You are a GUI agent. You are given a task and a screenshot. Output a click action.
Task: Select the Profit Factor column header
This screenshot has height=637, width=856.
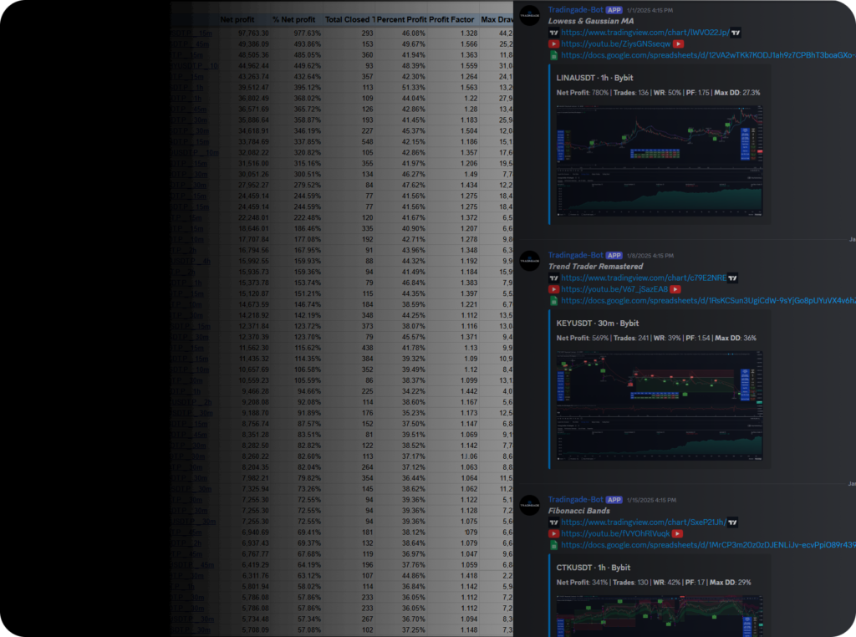[x=451, y=20]
